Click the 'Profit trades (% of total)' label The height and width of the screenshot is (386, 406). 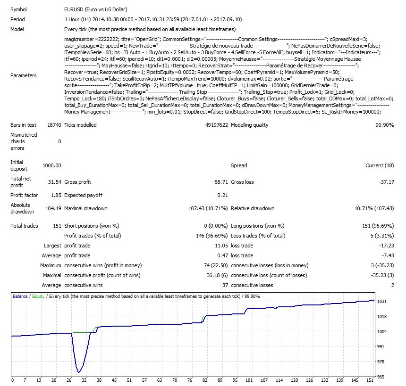point(93,236)
